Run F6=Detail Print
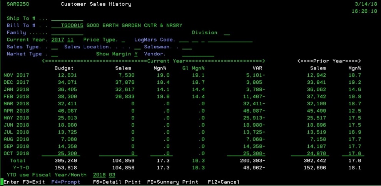Image resolution: width=381 pixels, height=186 pixels. click(117, 182)
